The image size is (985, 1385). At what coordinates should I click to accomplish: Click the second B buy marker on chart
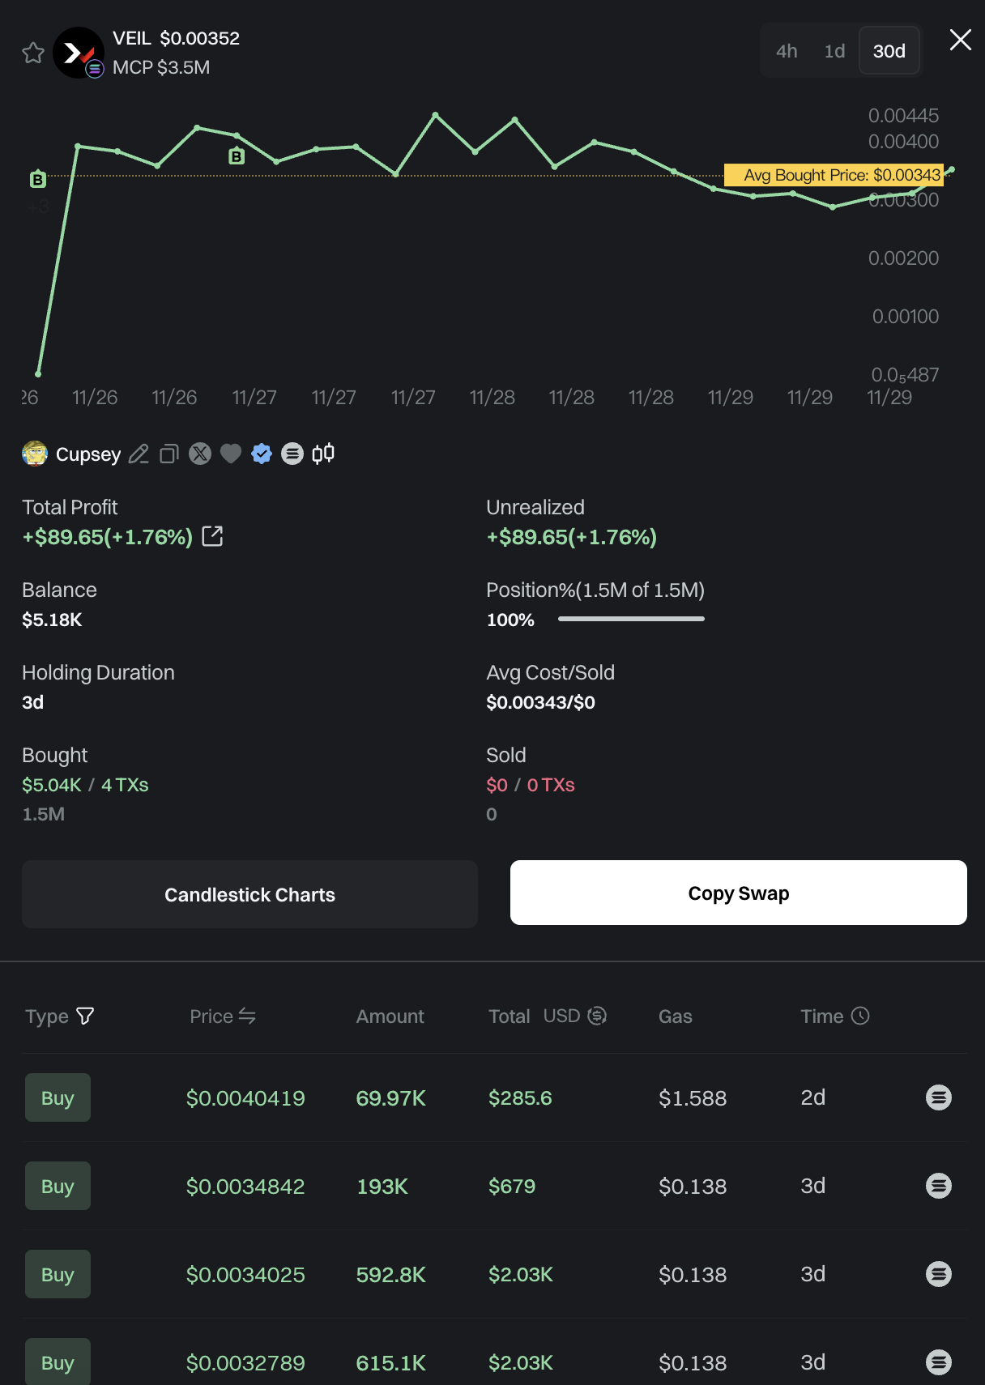point(237,156)
